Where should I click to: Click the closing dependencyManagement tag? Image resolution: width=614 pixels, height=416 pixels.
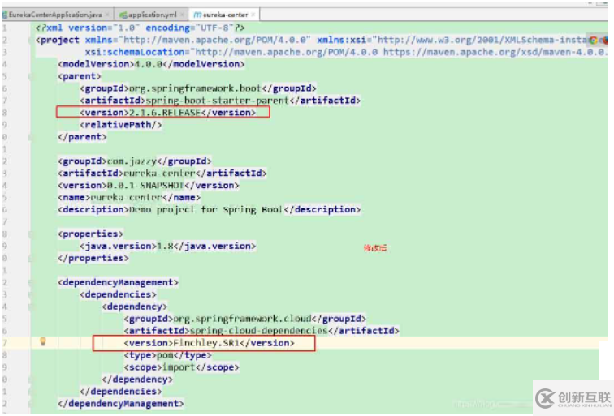coord(120,404)
